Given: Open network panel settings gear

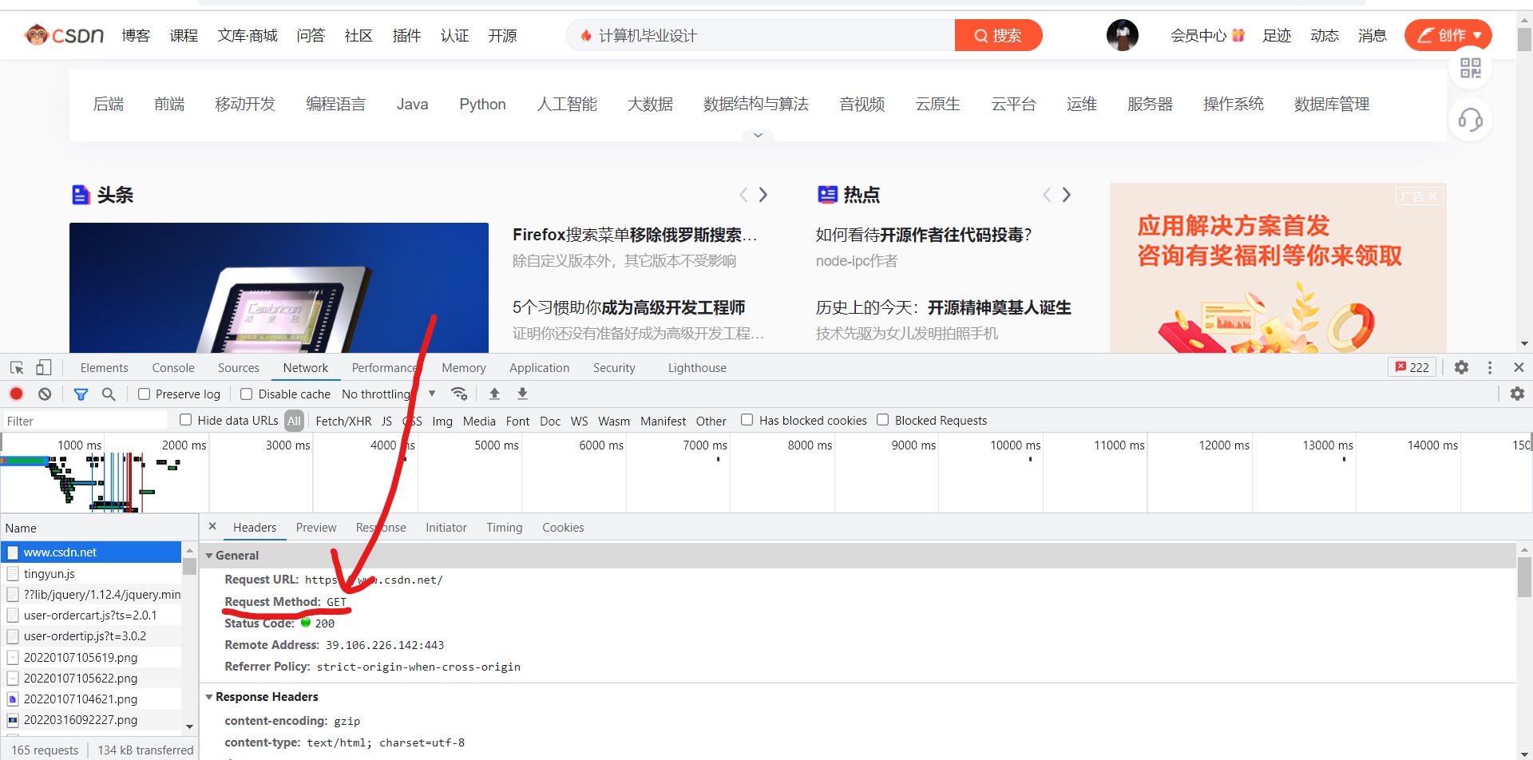Looking at the screenshot, I should (x=1517, y=394).
